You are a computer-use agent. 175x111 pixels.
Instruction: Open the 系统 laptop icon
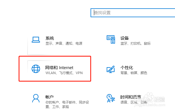pos(36,40)
